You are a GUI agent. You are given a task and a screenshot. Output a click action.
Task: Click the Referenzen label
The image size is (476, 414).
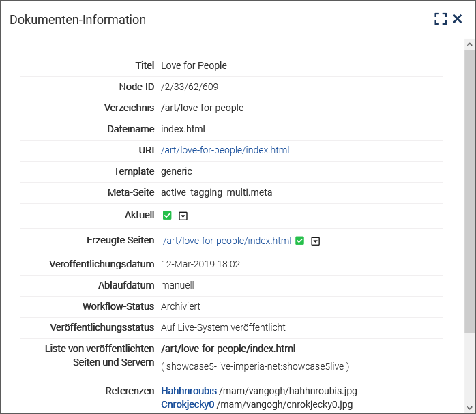click(x=130, y=391)
